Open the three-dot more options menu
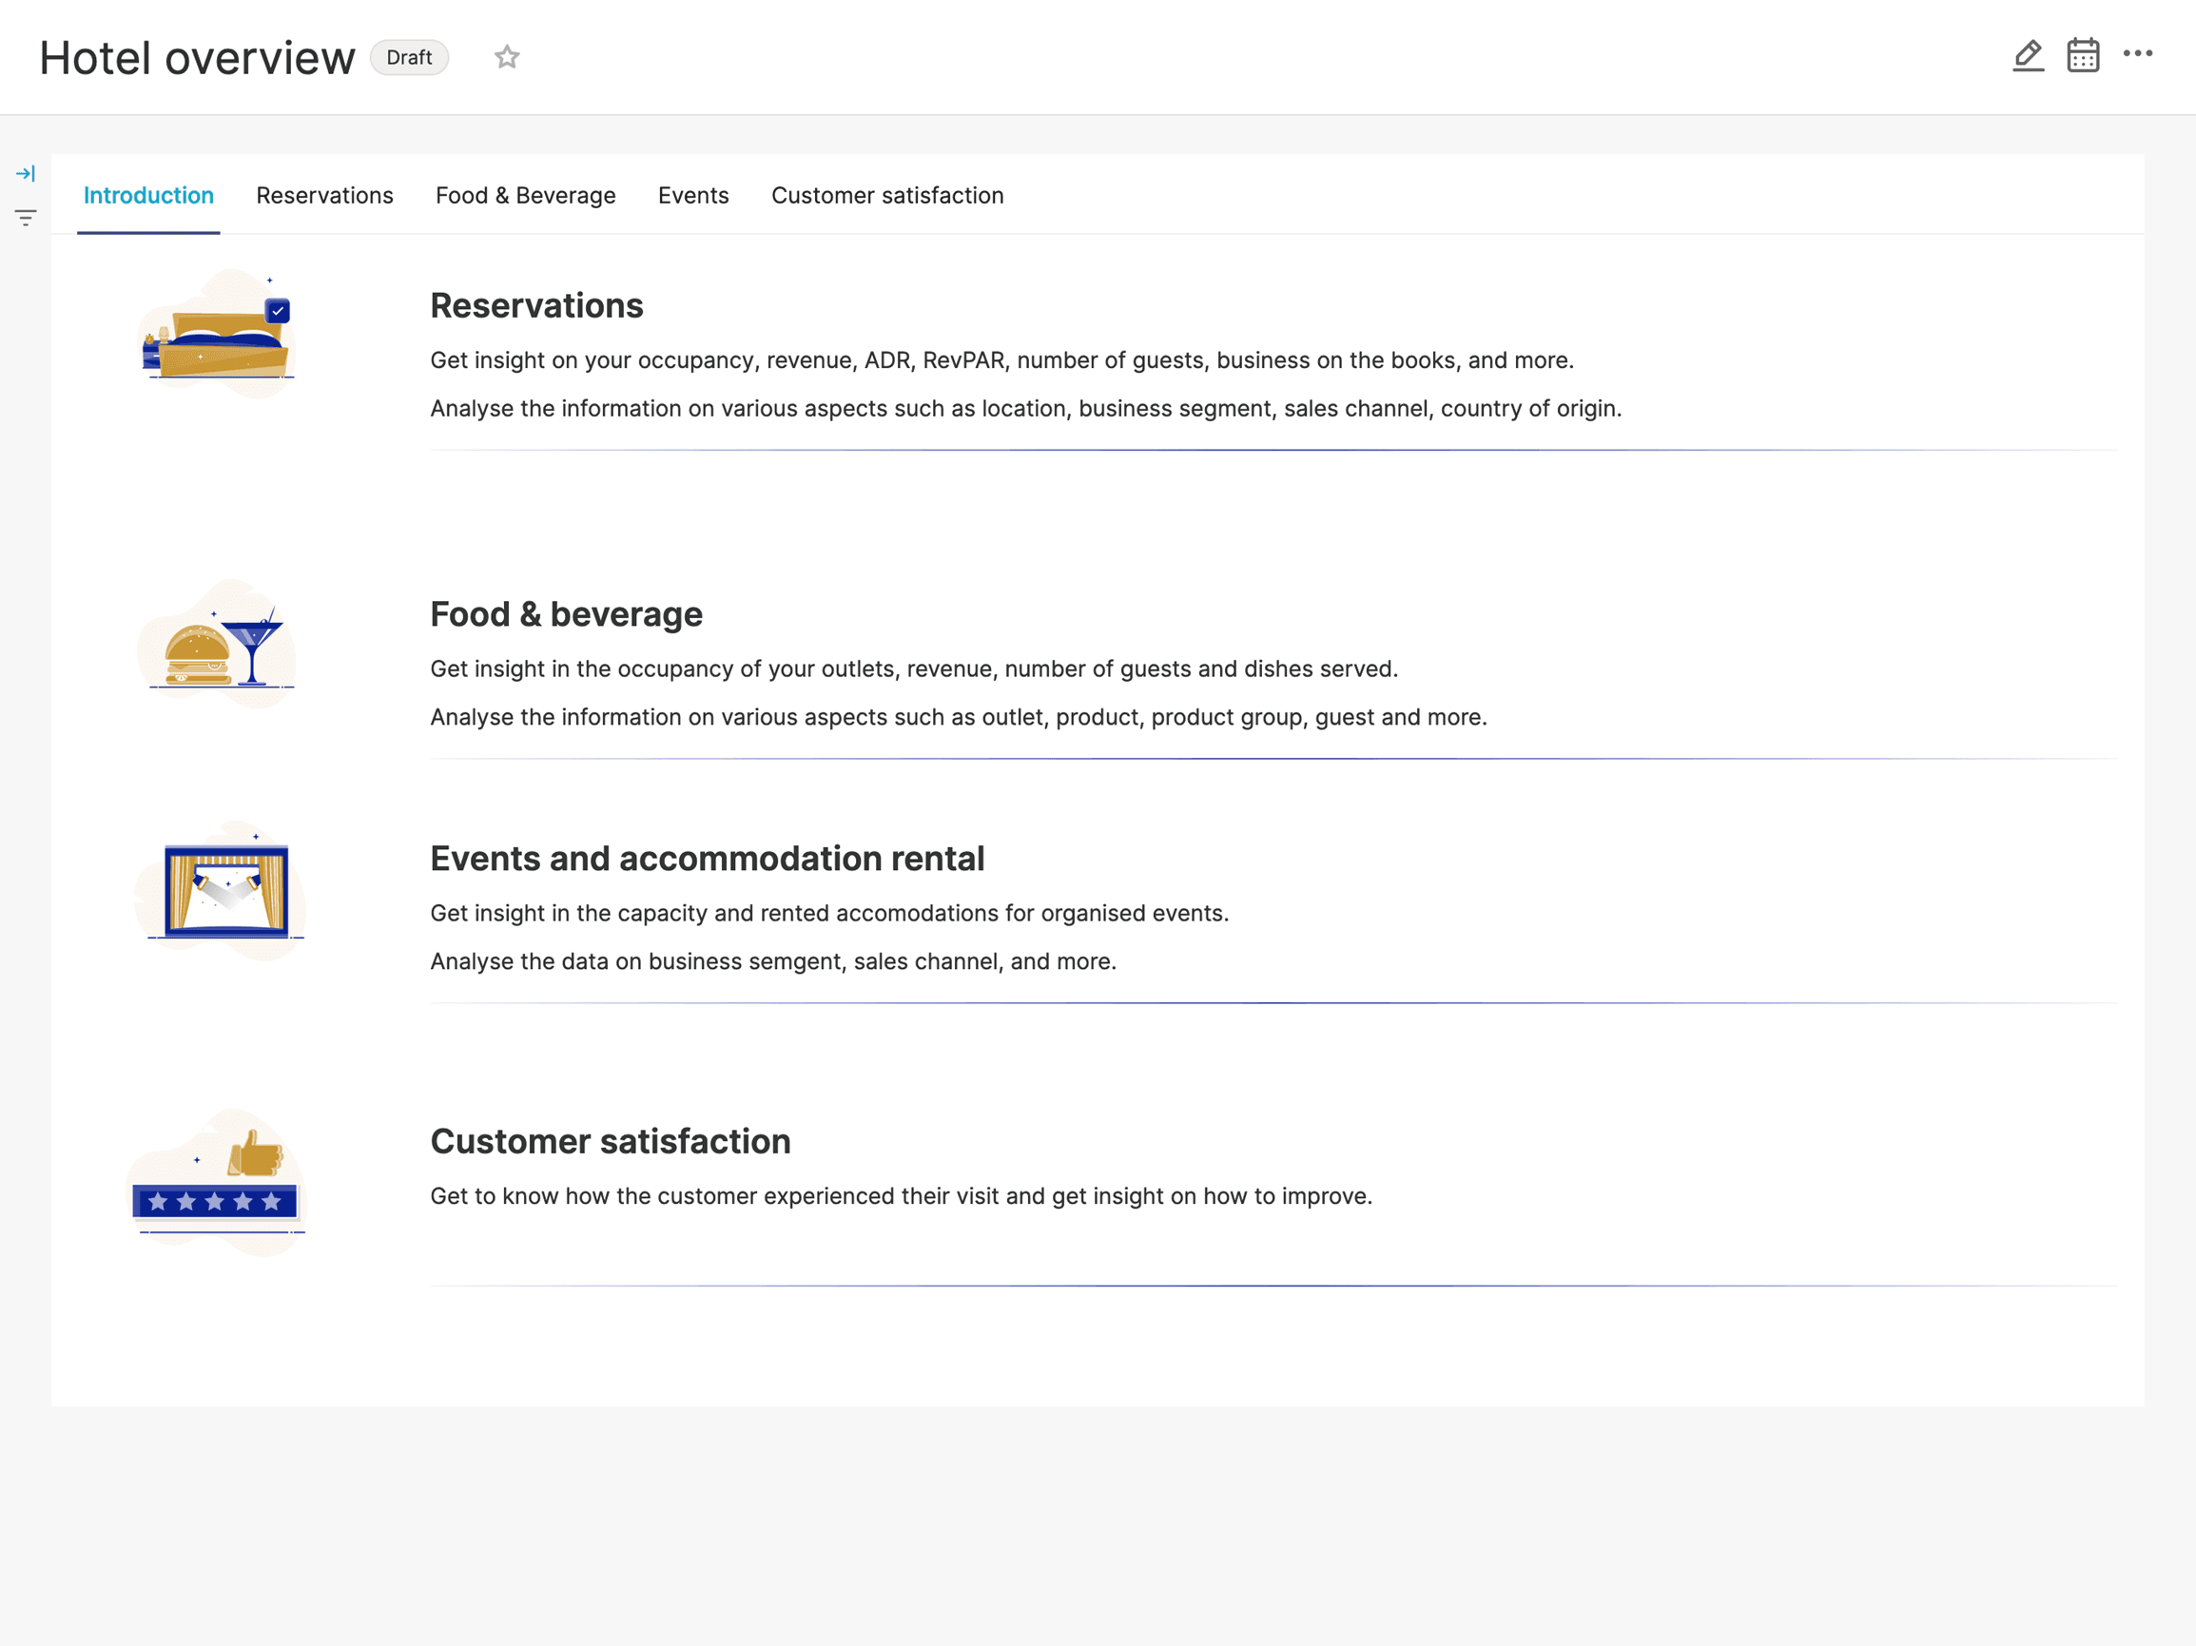2196x1646 pixels. coord(2136,53)
